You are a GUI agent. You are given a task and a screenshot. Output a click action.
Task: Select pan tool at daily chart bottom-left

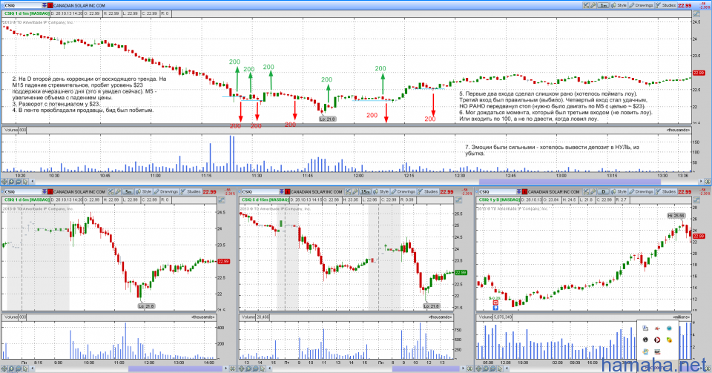(x=478, y=369)
